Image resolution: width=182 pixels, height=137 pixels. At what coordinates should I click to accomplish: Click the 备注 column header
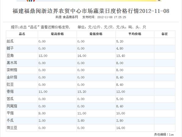click(165, 34)
